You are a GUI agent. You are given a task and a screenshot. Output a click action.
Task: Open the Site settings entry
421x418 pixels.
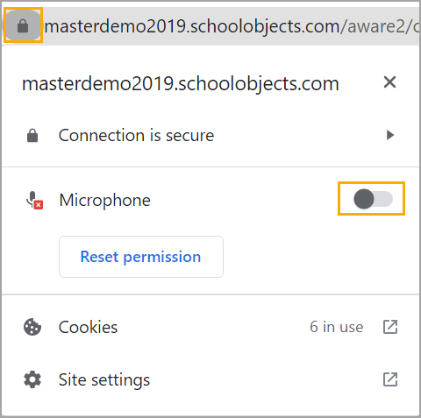[210, 379]
